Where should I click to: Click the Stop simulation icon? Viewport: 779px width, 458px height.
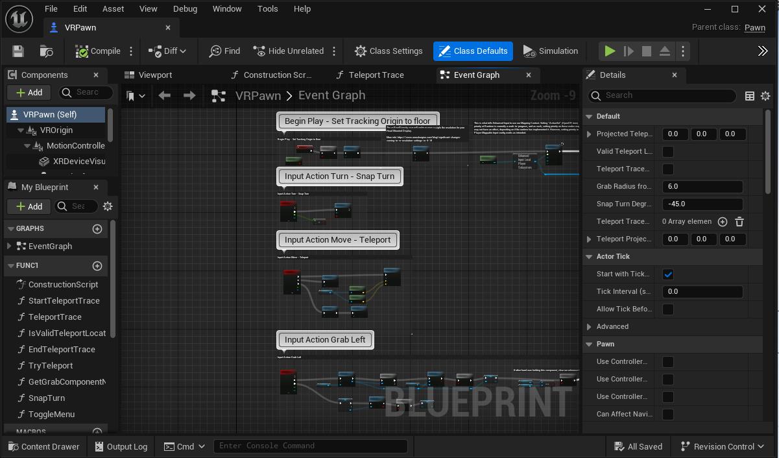(646, 51)
